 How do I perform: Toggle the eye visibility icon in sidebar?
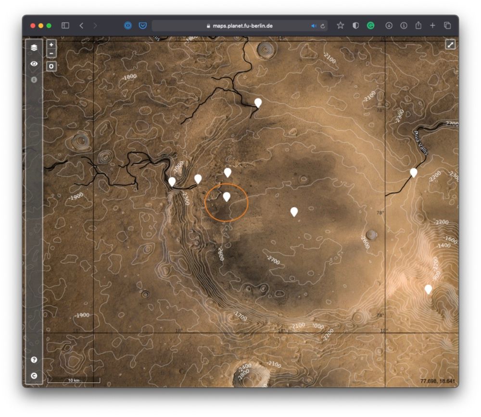point(34,63)
